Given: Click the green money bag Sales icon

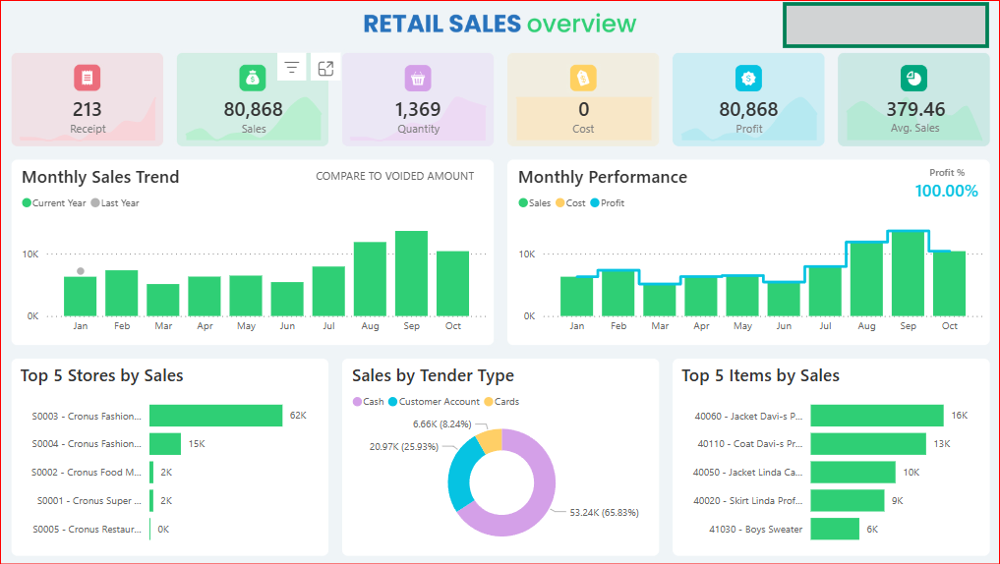Looking at the screenshot, I should point(253,78).
